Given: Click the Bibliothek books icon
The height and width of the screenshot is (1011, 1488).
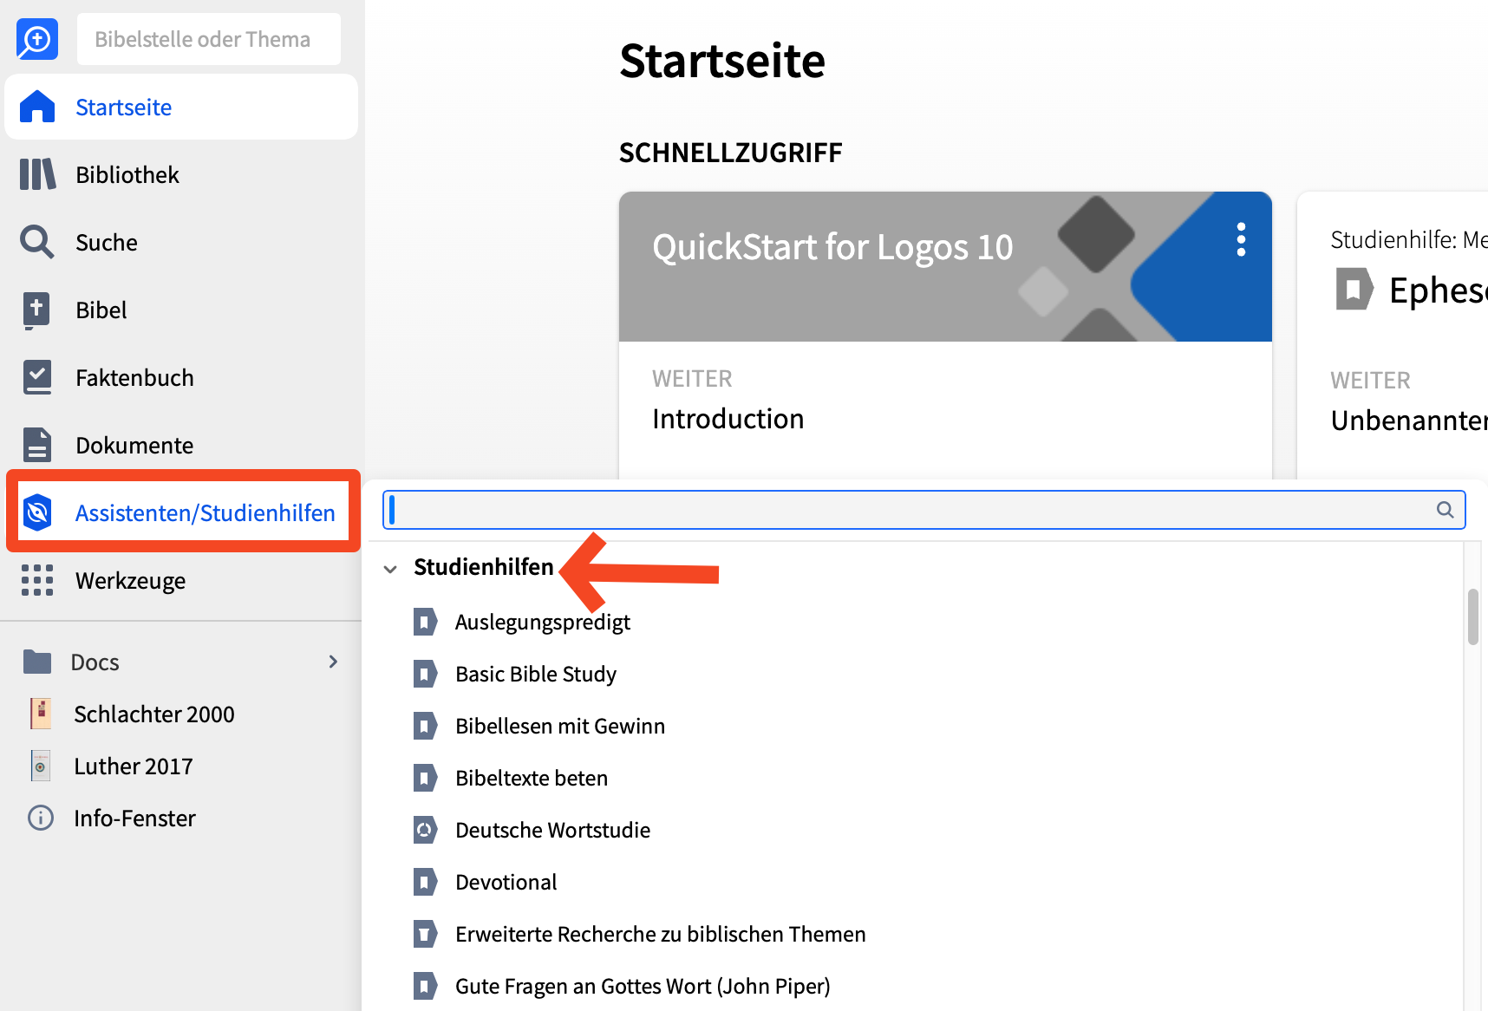Looking at the screenshot, I should point(37,174).
